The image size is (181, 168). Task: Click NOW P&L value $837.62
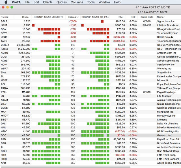pyautogui.click(x=120, y=64)
